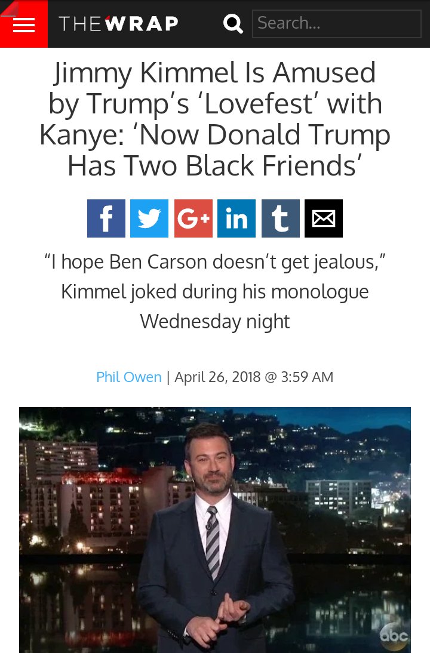Share article on LinkedIn
The height and width of the screenshot is (653, 430).
coord(236,218)
